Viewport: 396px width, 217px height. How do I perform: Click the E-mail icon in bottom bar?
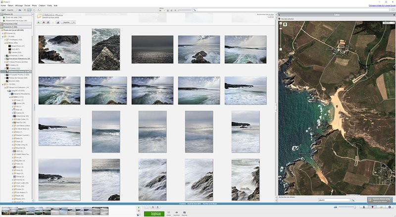(x=169, y=214)
